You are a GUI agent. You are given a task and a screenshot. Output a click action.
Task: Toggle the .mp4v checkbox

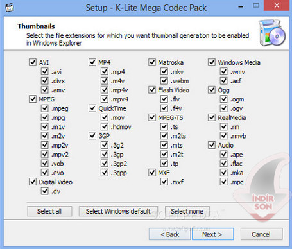pos(105,90)
